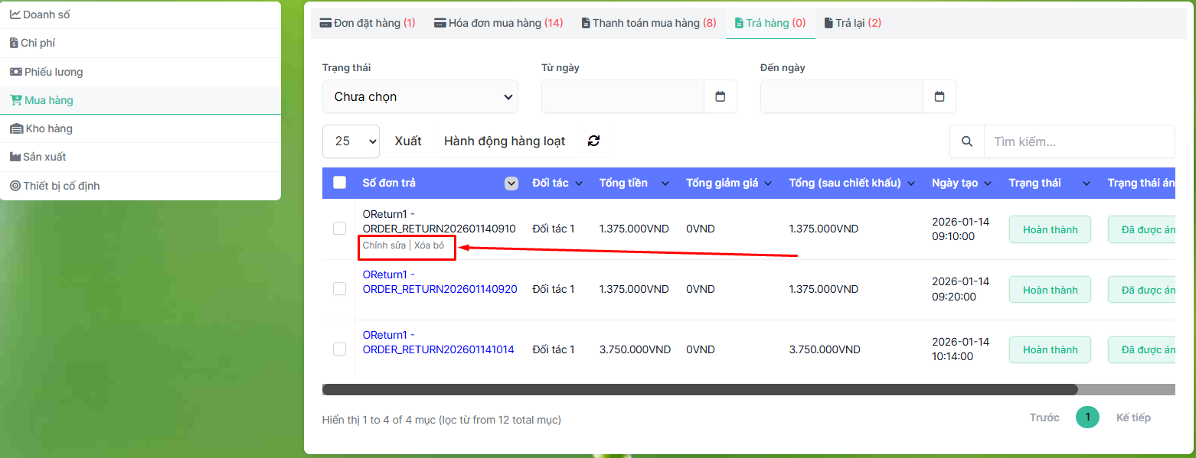1196x458 pixels.
Task: Switch to the Trả lại tab
Action: (x=852, y=23)
